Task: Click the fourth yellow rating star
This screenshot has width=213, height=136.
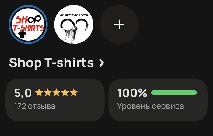Action: (65, 92)
